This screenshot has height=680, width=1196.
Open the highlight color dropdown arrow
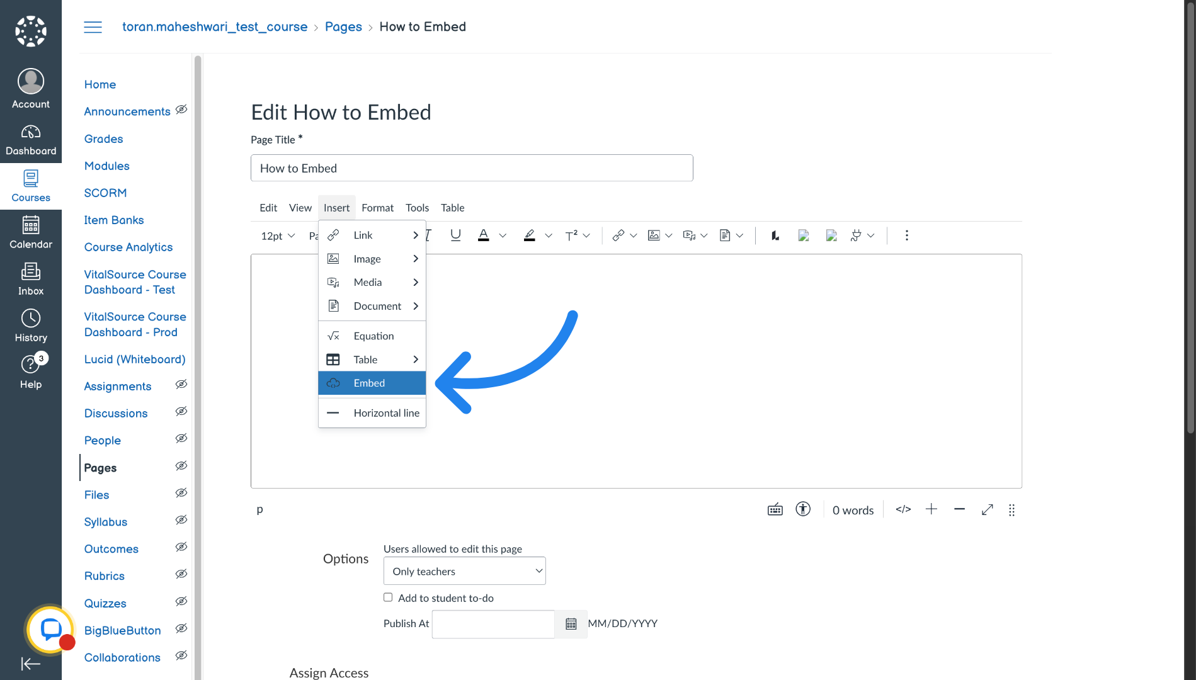[549, 235]
